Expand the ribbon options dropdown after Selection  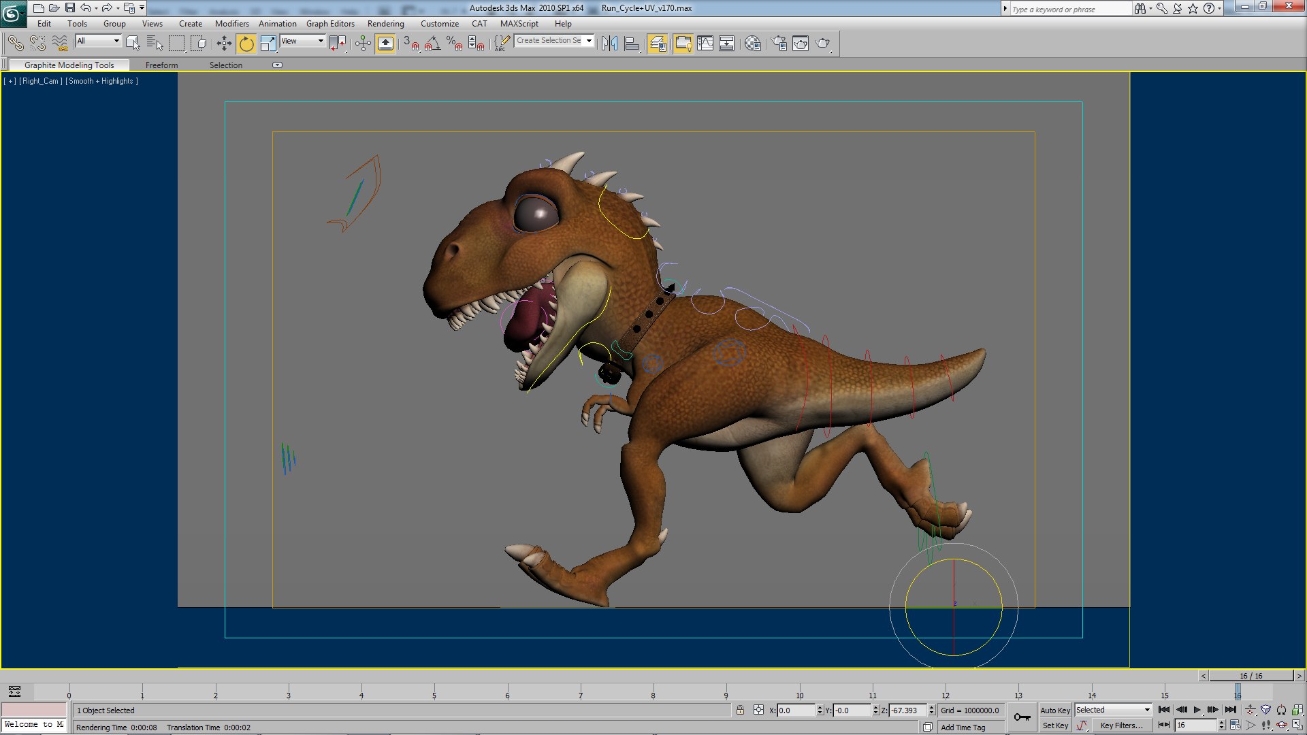277,65
